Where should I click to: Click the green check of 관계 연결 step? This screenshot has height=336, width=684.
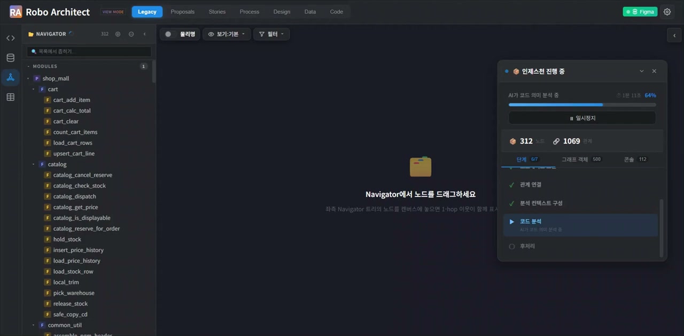(511, 185)
